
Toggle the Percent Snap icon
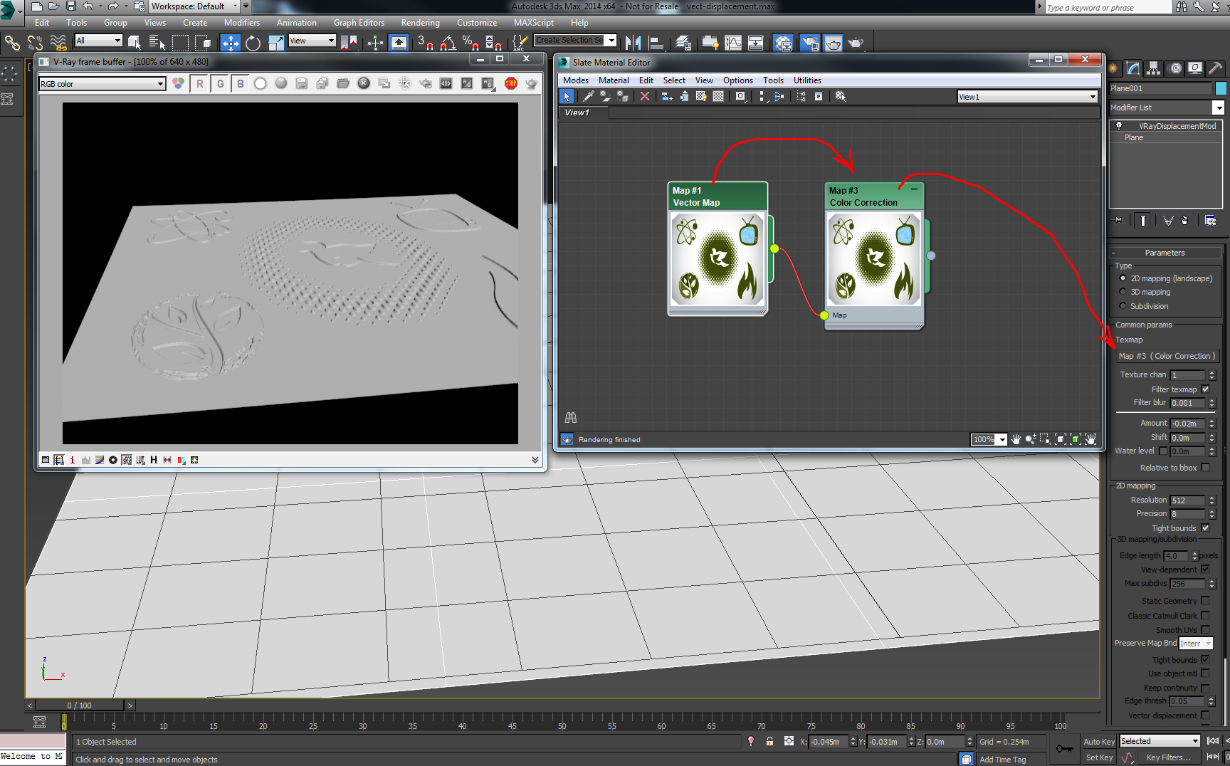tap(470, 43)
